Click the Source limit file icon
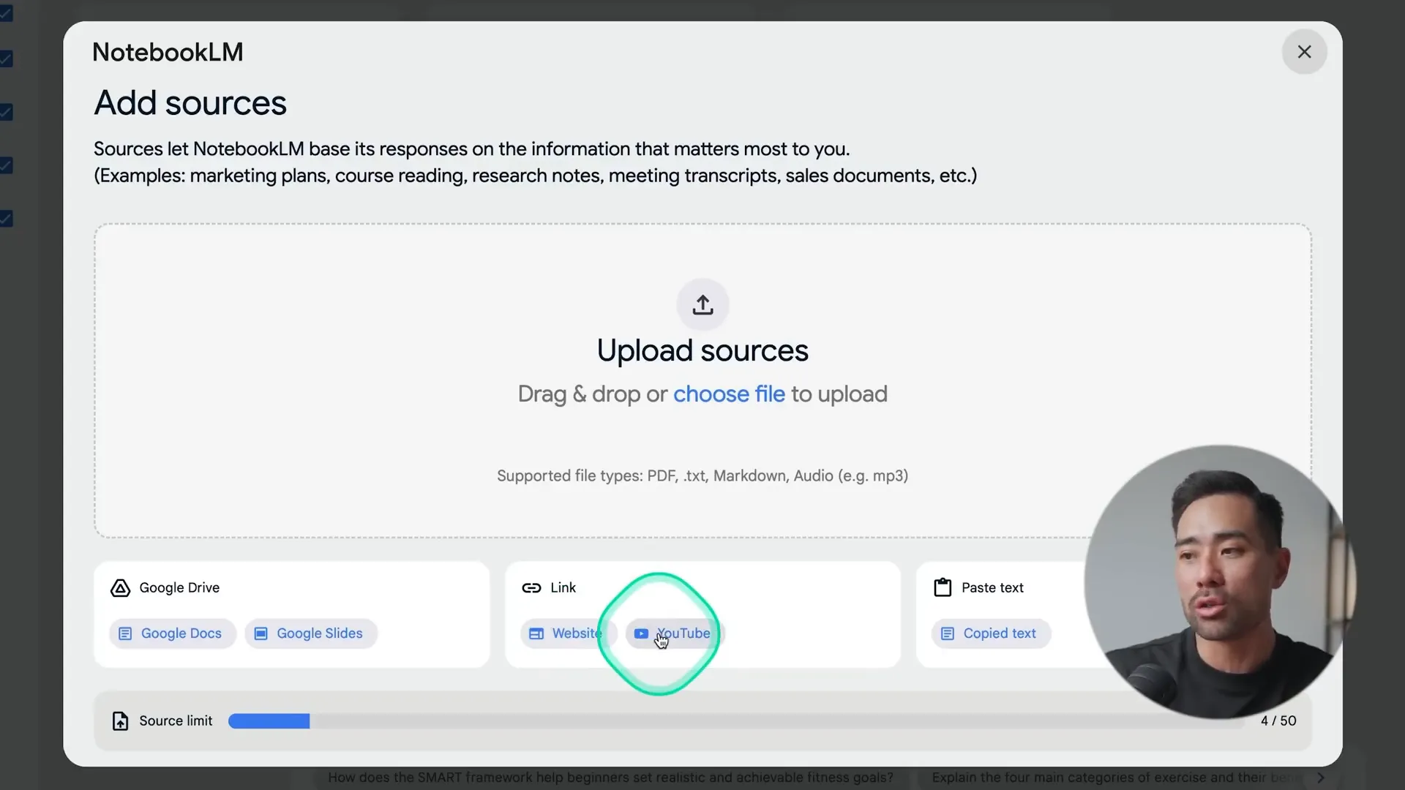The width and height of the screenshot is (1405, 790). 120,721
